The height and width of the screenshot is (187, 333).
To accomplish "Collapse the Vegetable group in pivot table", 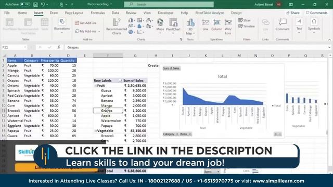I will point(96,131).
